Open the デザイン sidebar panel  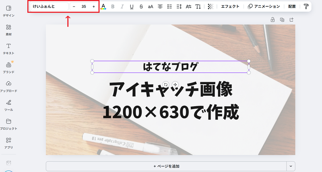click(x=8, y=11)
